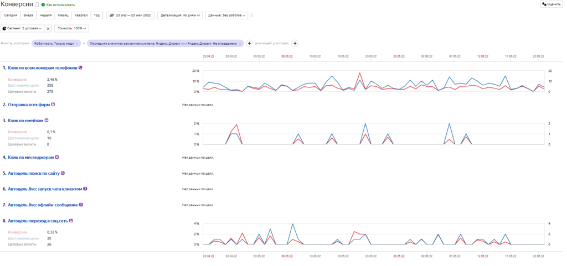Add a visit condition with first plus button
567x266 pixels.
249,43
